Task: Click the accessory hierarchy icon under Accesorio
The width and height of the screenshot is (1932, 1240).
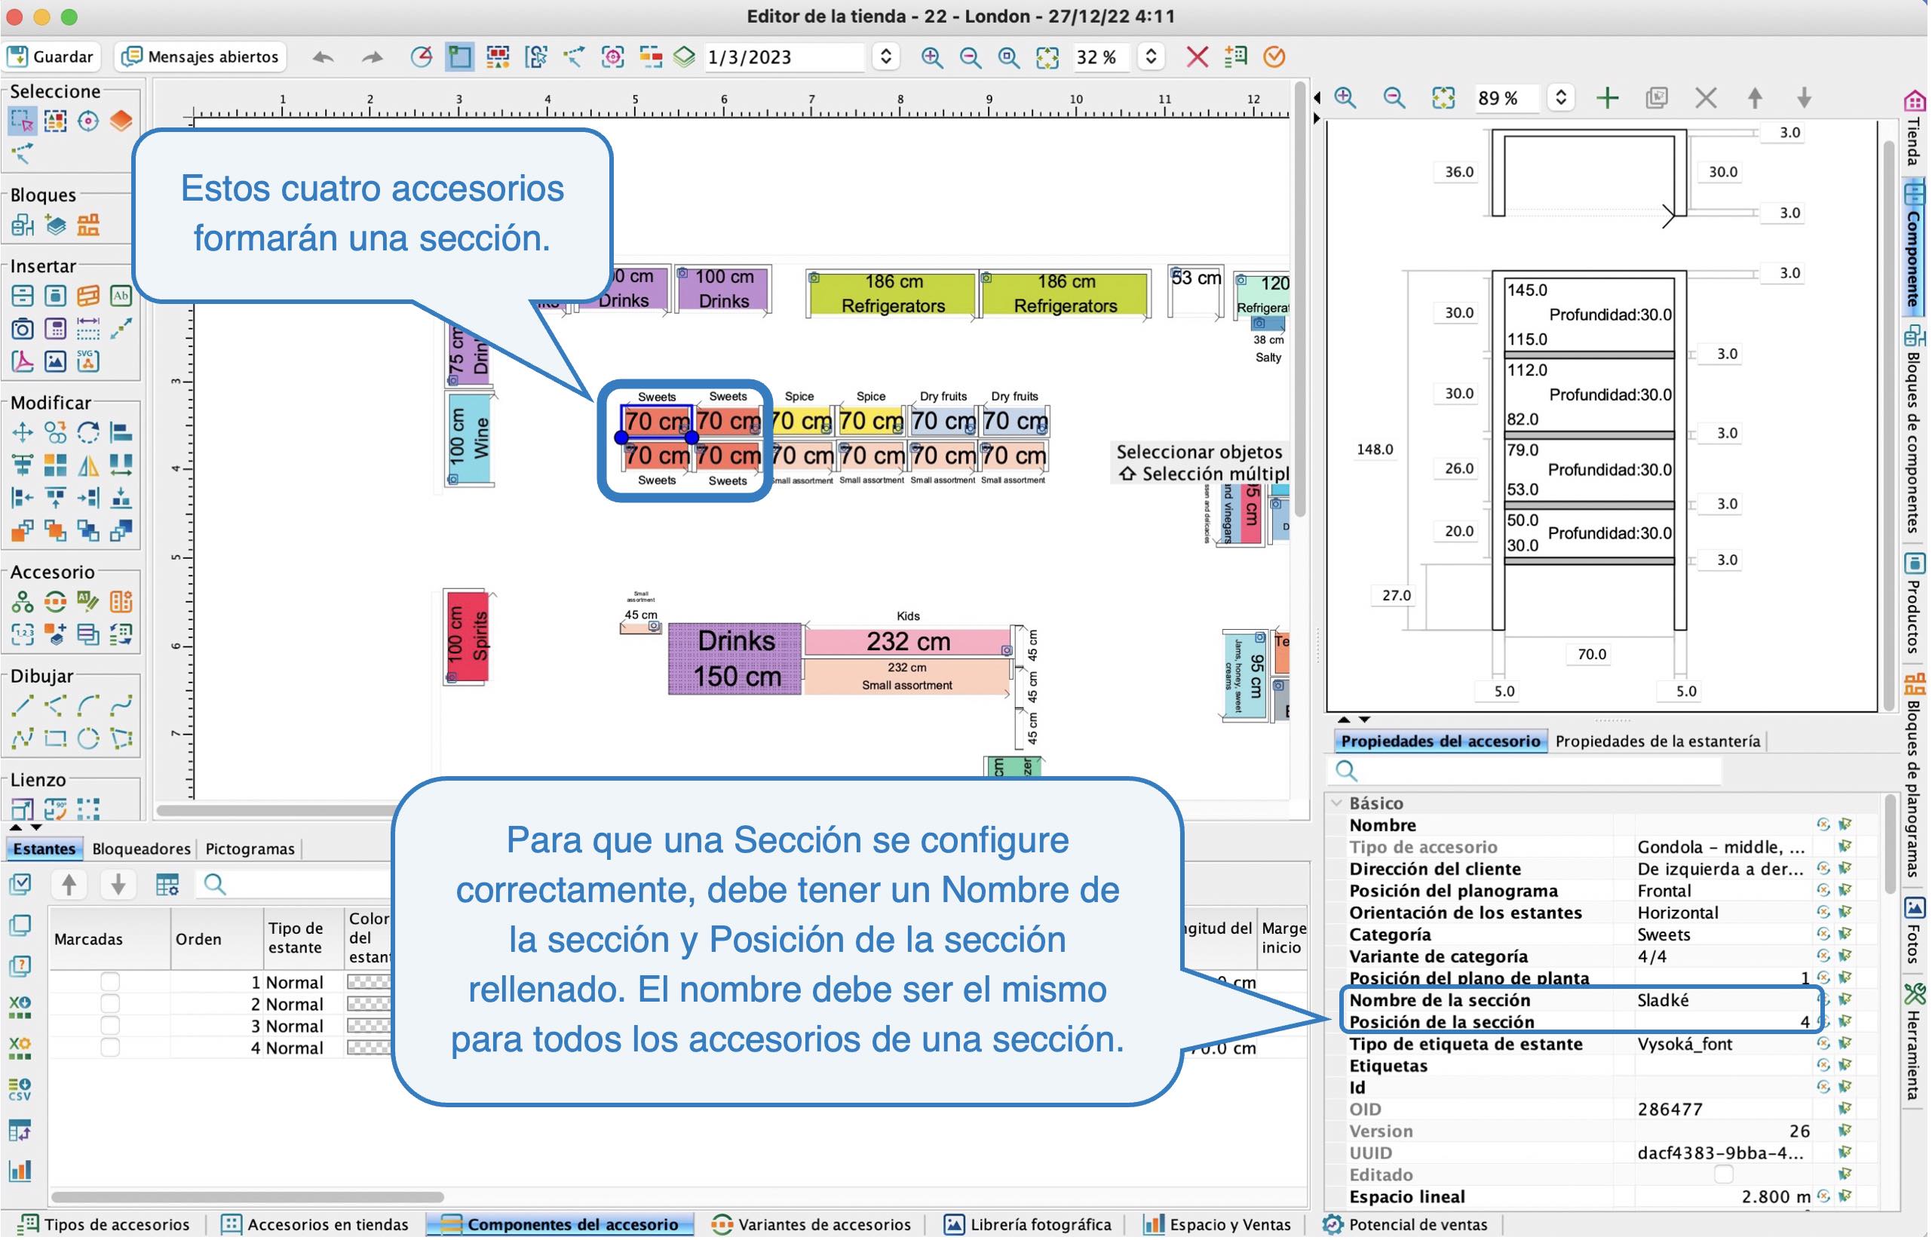Action: pos(23,603)
